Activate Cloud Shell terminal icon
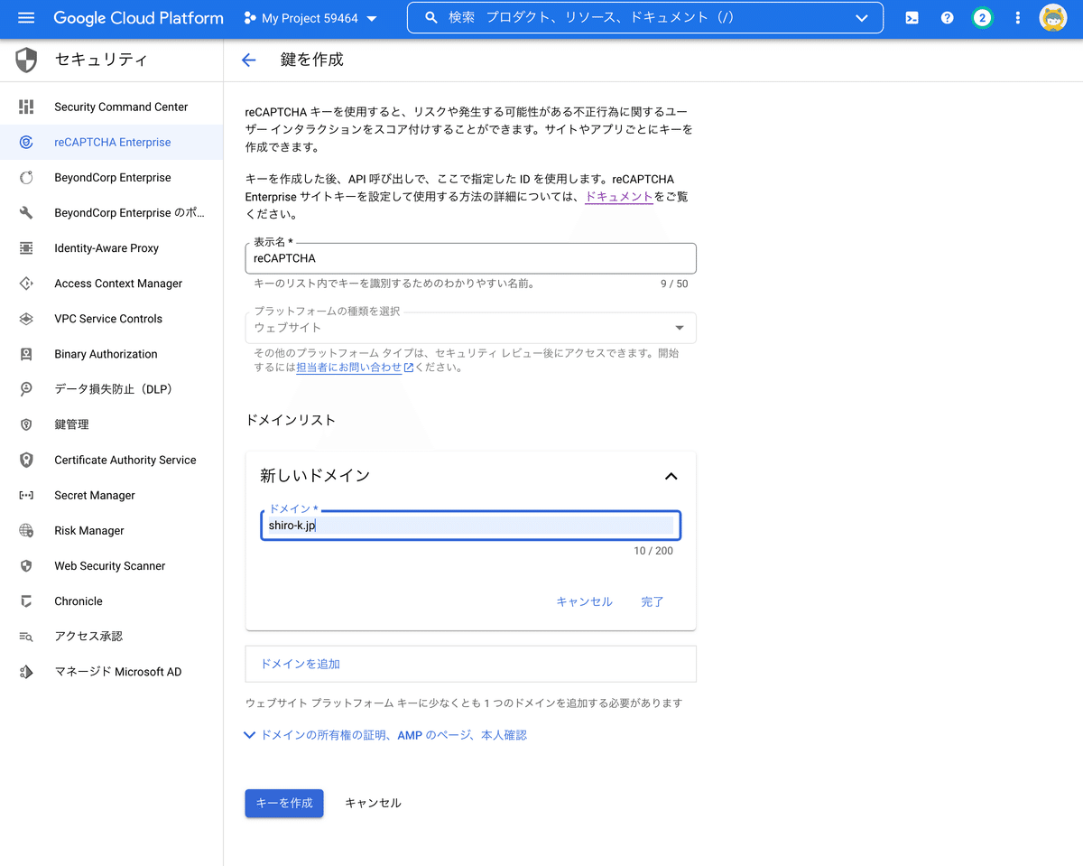The image size is (1083, 866). click(x=912, y=18)
